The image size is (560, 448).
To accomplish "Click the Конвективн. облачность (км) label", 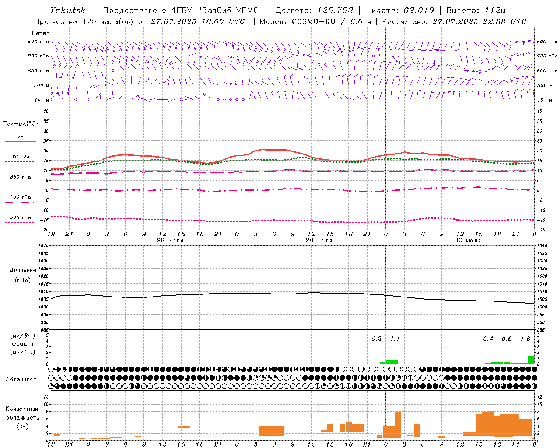I will [x=22, y=417].
